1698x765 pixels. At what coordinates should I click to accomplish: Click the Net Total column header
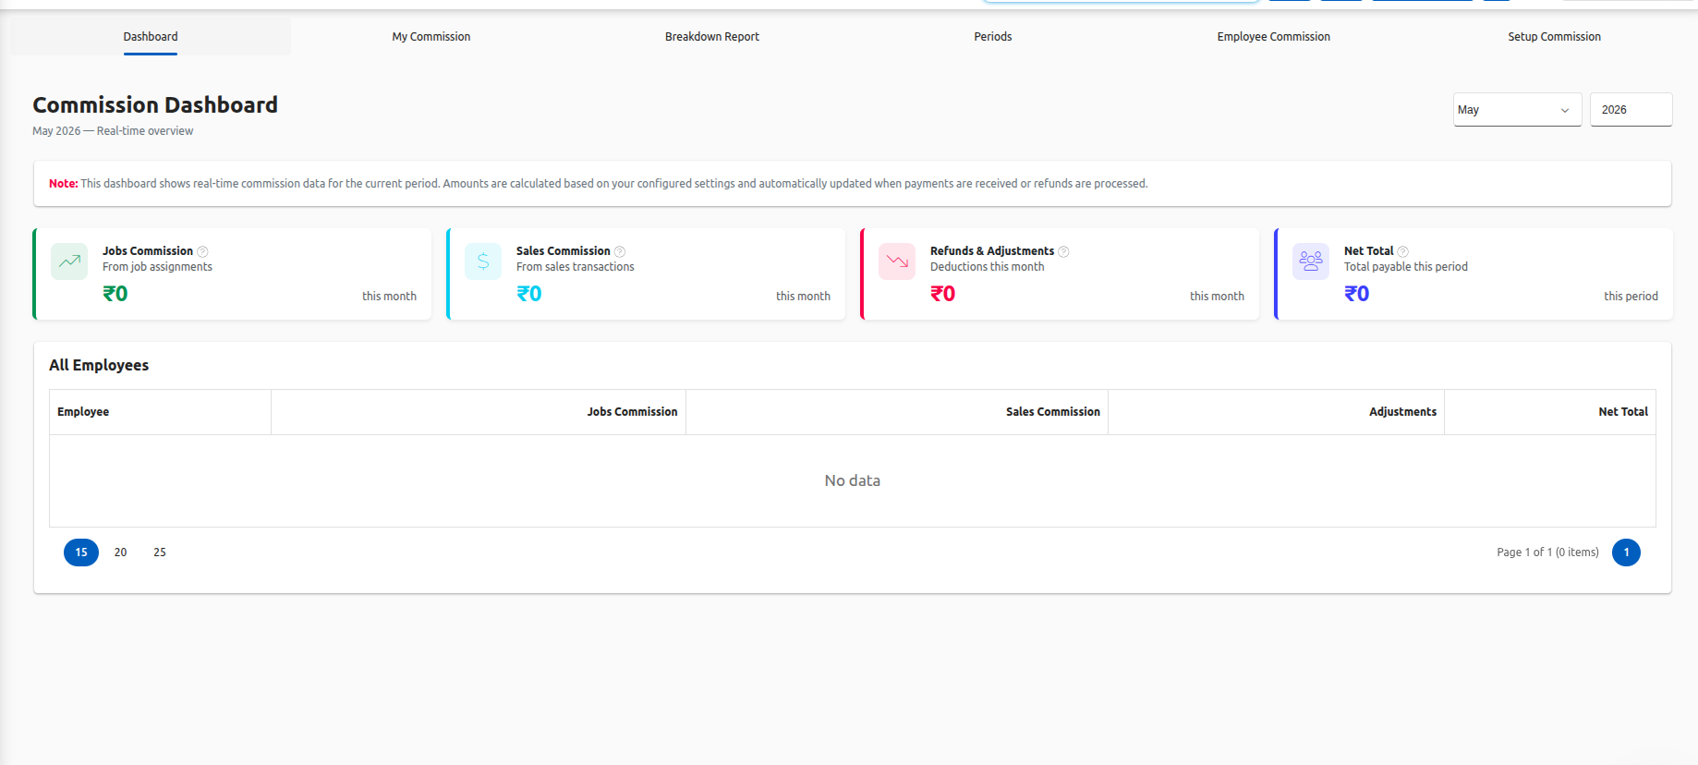pos(1550,412)
